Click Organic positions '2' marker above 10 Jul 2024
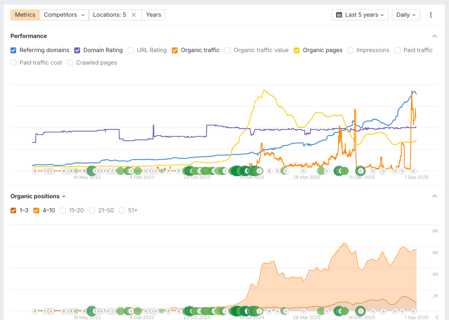The height and width of the screenshot is (320, 449). click(x=259, y=311)
